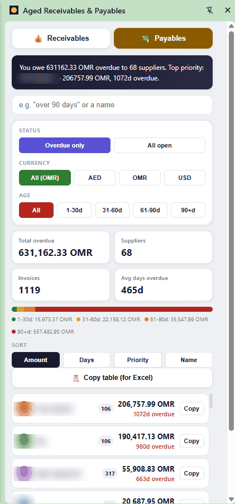This screenshot has height=504, width=235.
Task: Click the purple supplier avatar in third row
Action: [x=24, y=473]
